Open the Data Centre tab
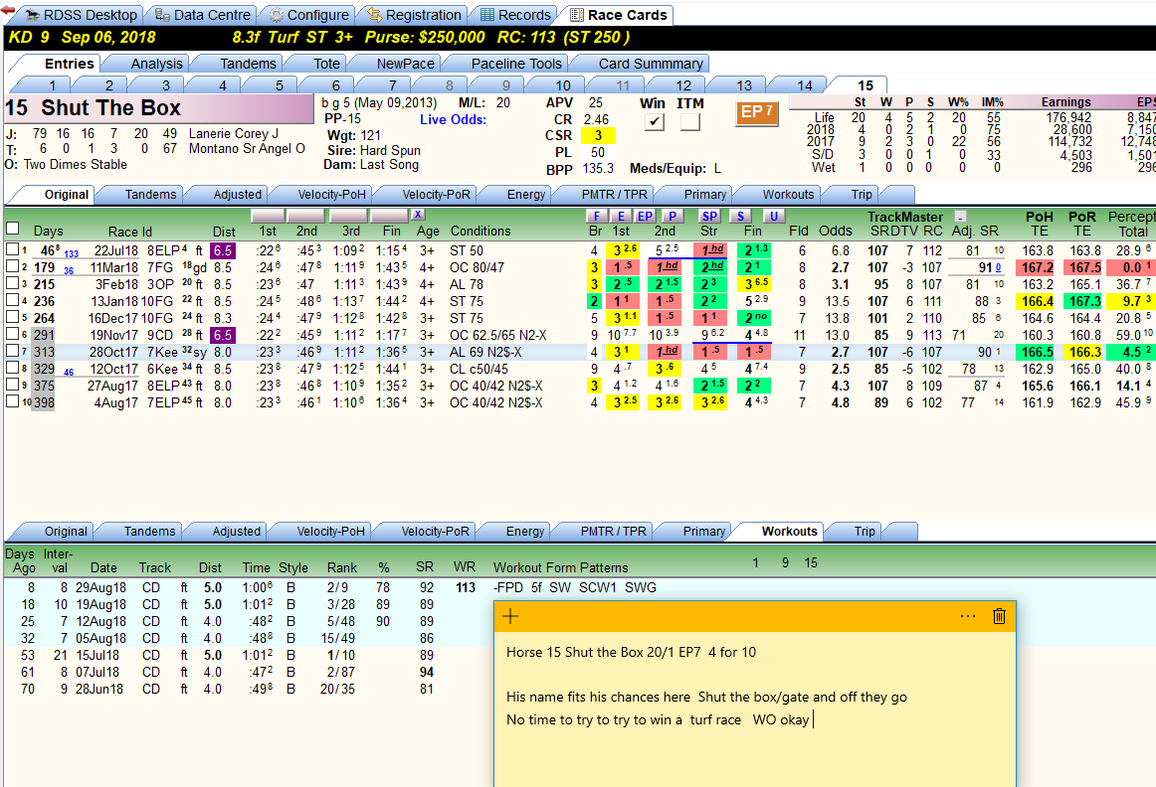Image resolution: width=1156 pixels, height=787 pixels. pyautogui.click(x=202, y=15)
